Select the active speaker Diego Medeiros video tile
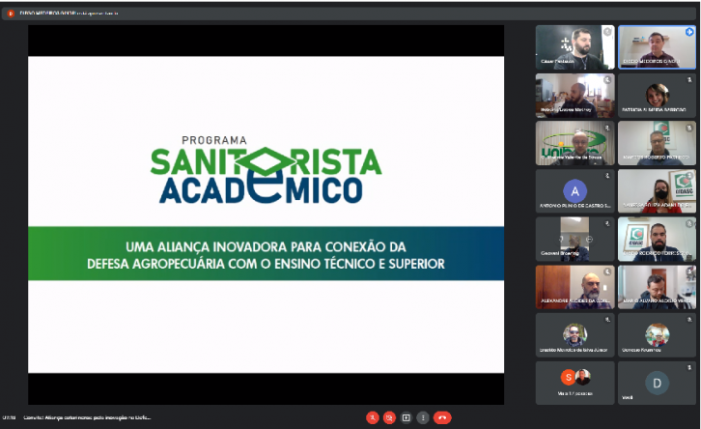Screen dimensions: 701x429 [657, 47]
